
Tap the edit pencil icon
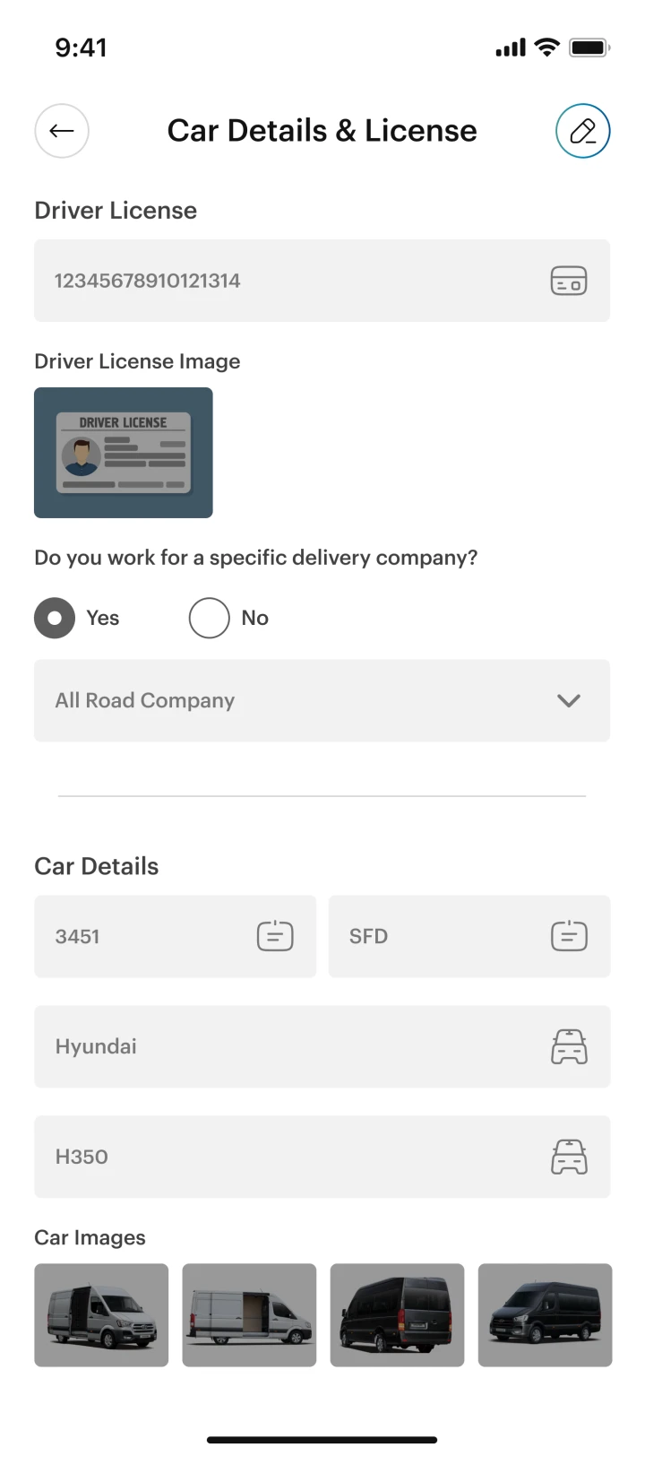tap(582, 131)
